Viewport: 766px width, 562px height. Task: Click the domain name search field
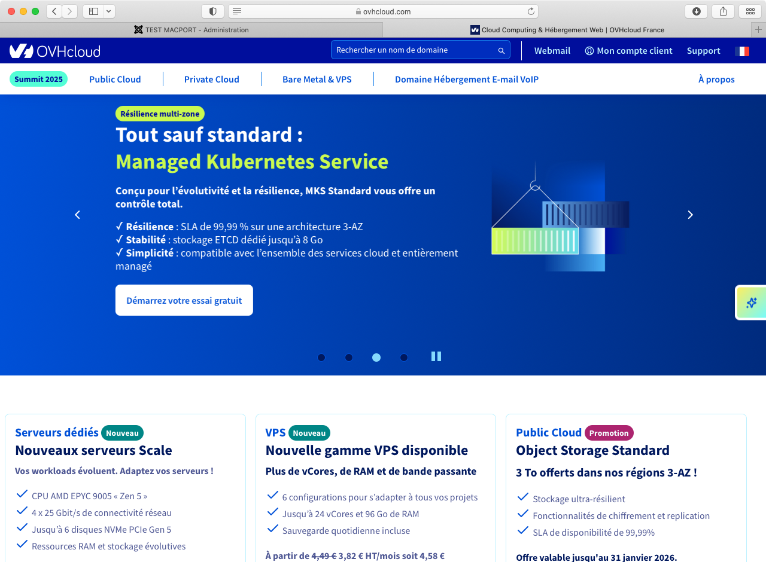[x=413, y=50]
